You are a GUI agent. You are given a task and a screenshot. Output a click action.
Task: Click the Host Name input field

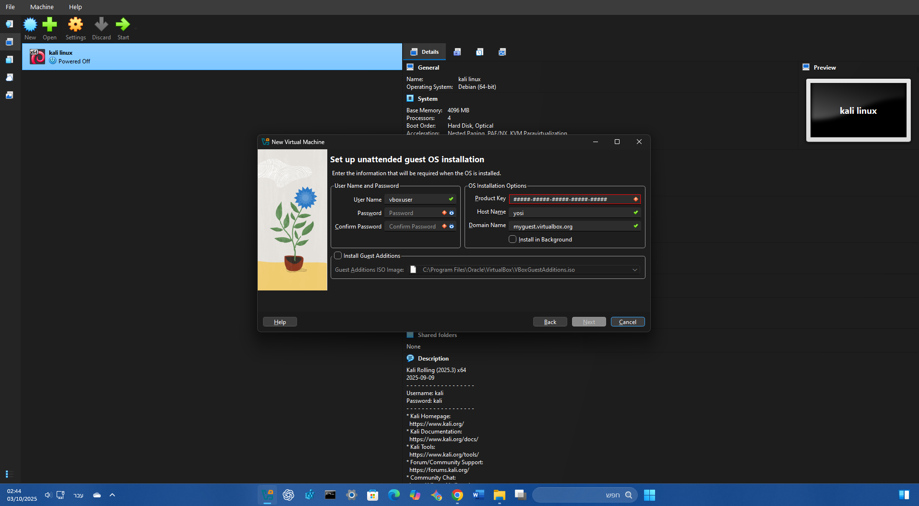[571, 213]
